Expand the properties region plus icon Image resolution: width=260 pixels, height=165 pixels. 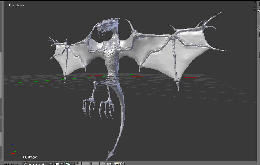coord(254,9)
